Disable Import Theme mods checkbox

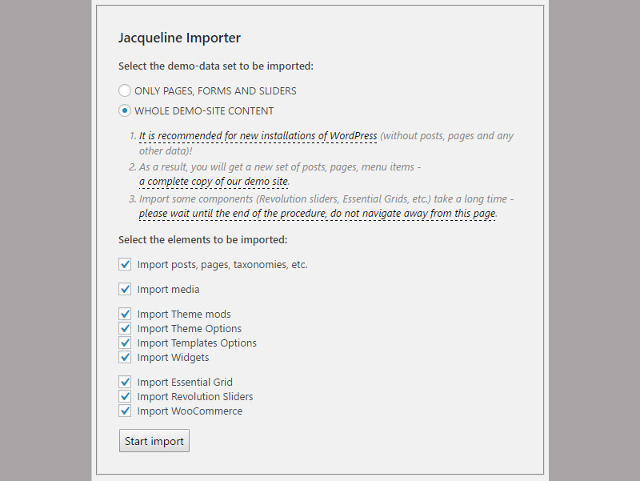[x=125, y=315]
